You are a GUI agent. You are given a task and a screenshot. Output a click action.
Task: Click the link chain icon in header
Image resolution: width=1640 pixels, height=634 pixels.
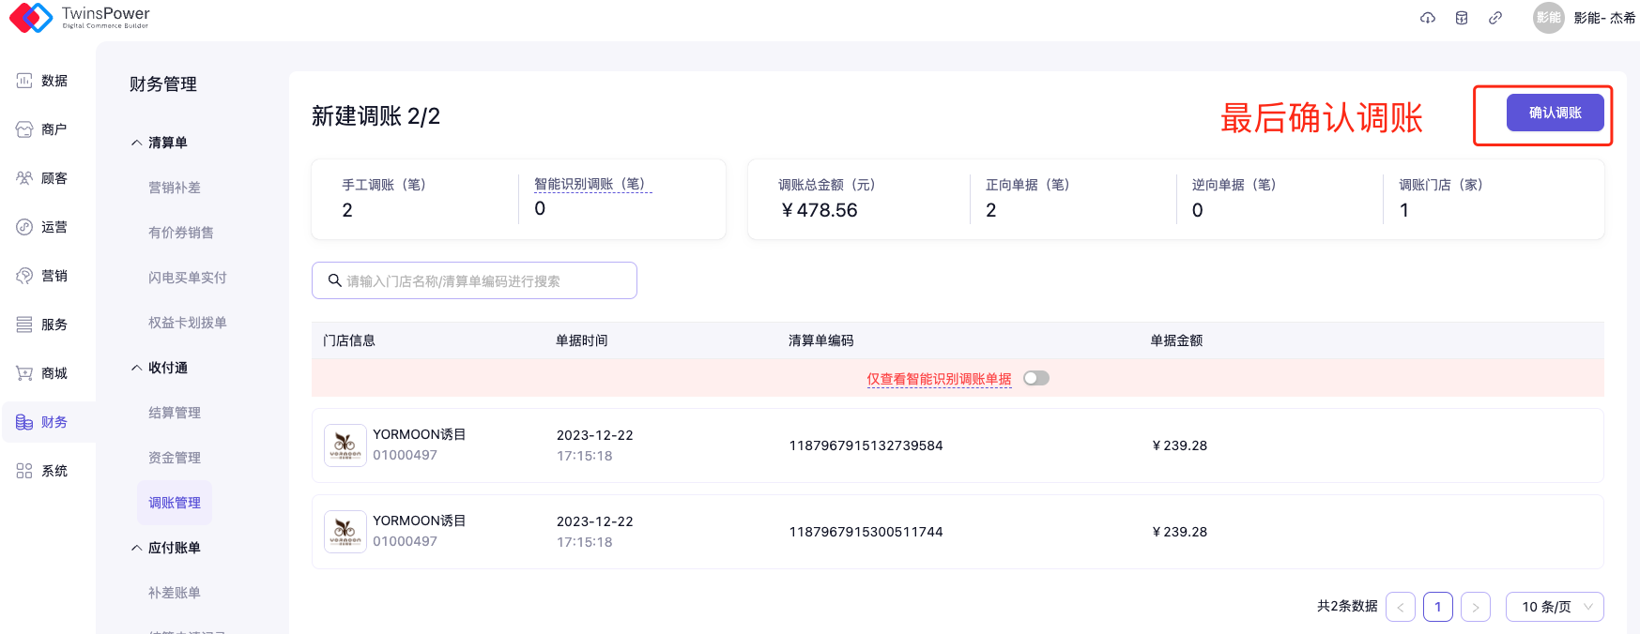1494,18
